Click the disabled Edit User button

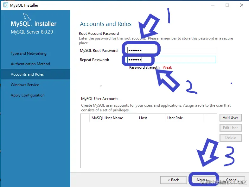230,128
